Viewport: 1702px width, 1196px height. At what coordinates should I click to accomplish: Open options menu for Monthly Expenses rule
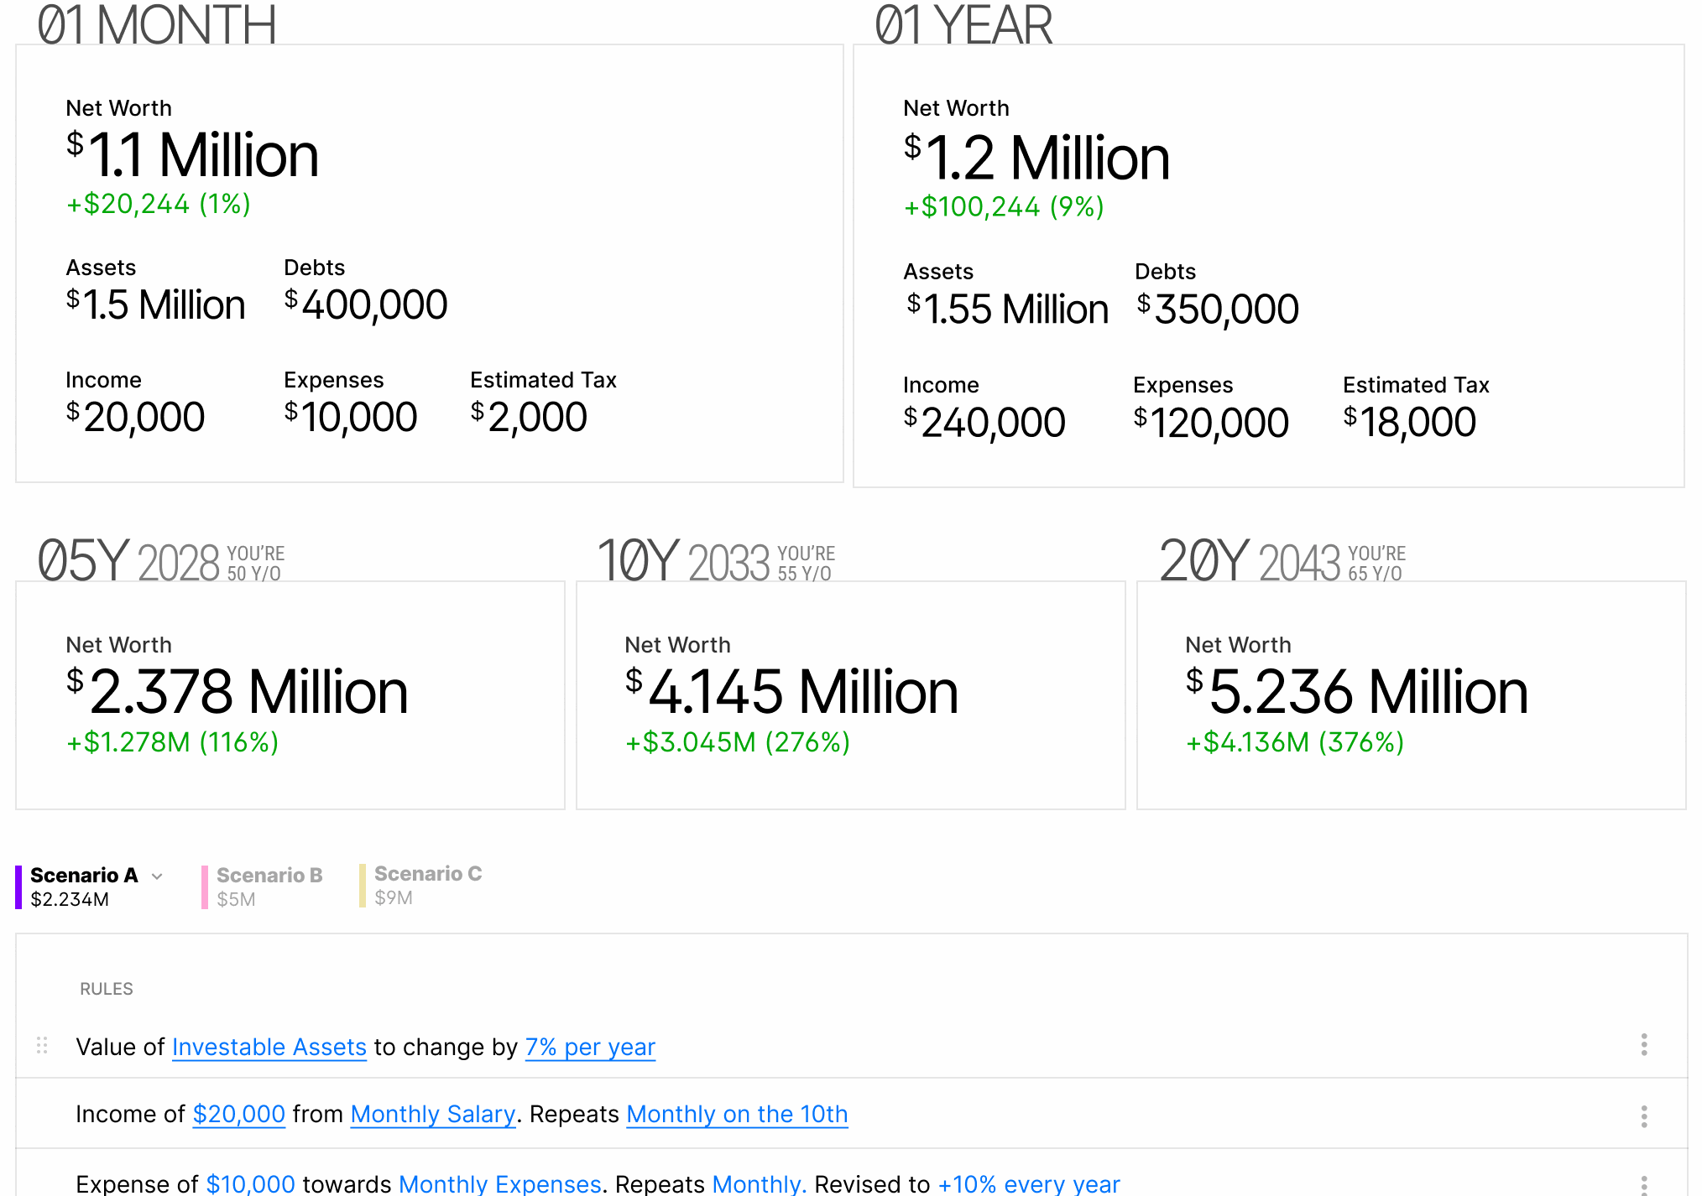click(x=1643, y=1185)
